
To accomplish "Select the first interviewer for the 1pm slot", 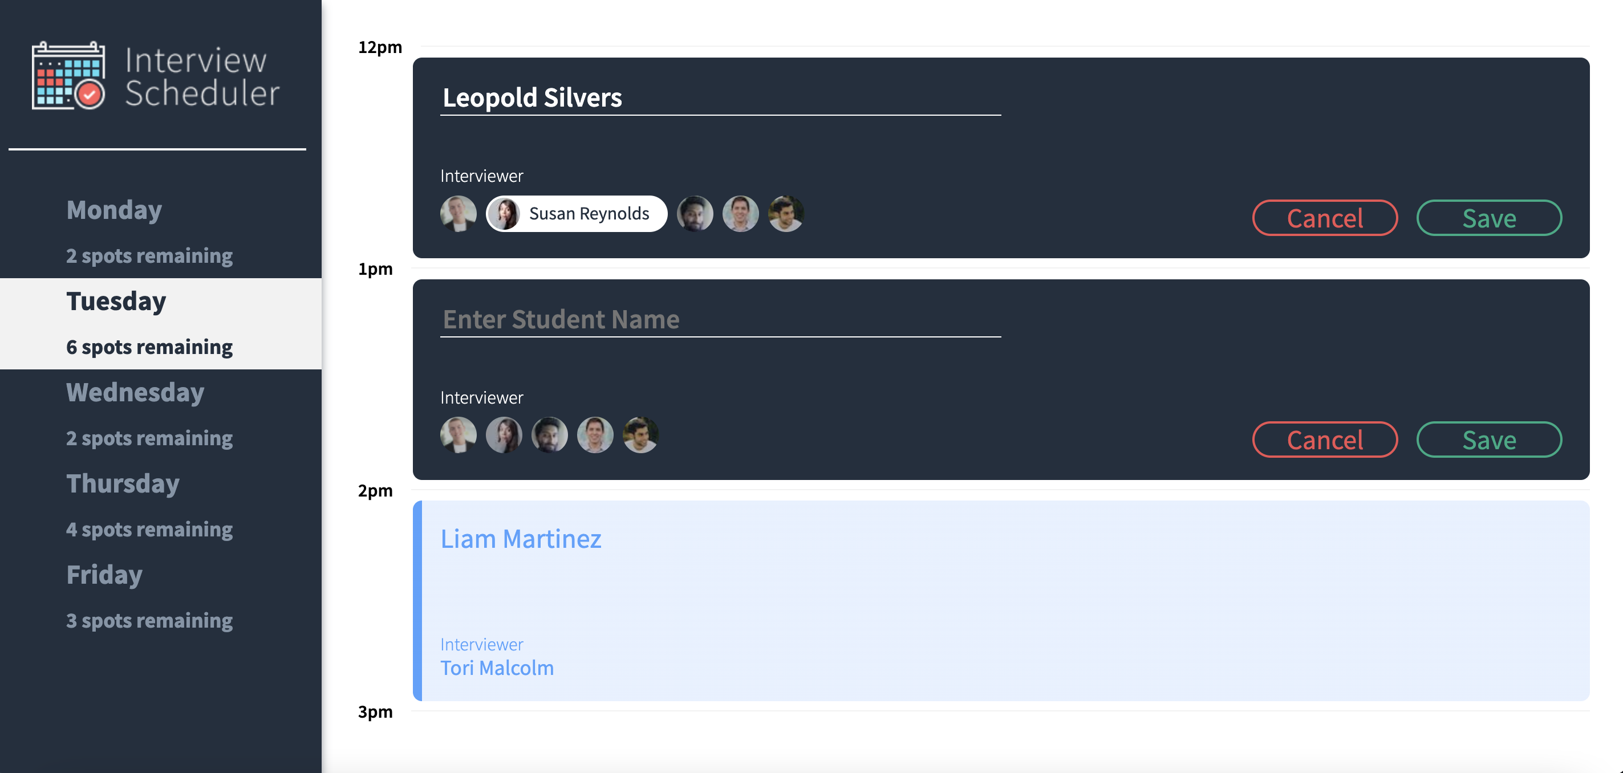I will pyautogui.click(x=458, y=435).
